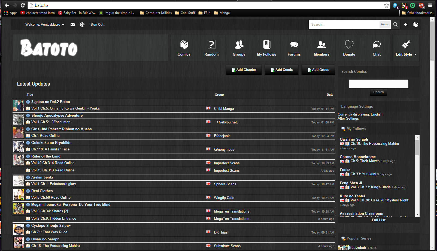Screen dimensions: 437x251
Task: Expand the Edit Style dropdown
Action: 406,54
